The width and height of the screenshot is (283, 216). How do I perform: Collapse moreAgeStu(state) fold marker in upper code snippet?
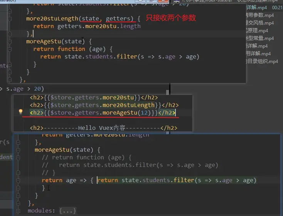[x=10, y=42]
